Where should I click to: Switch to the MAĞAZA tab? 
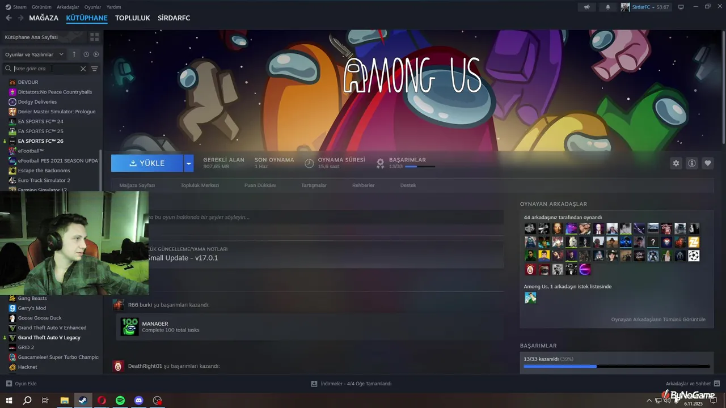(44, 18)
